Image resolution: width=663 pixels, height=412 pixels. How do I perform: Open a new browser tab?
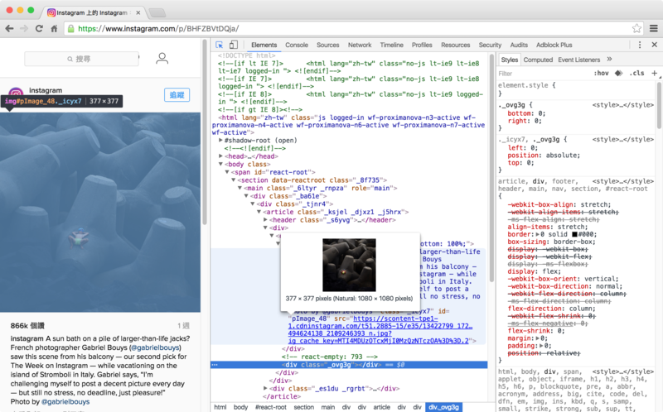point(157,12)
